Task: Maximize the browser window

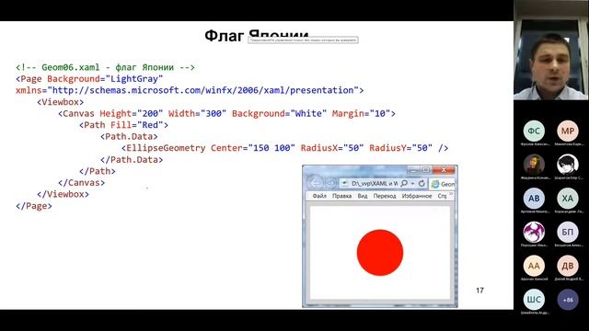Action: (x=426, y=170)
